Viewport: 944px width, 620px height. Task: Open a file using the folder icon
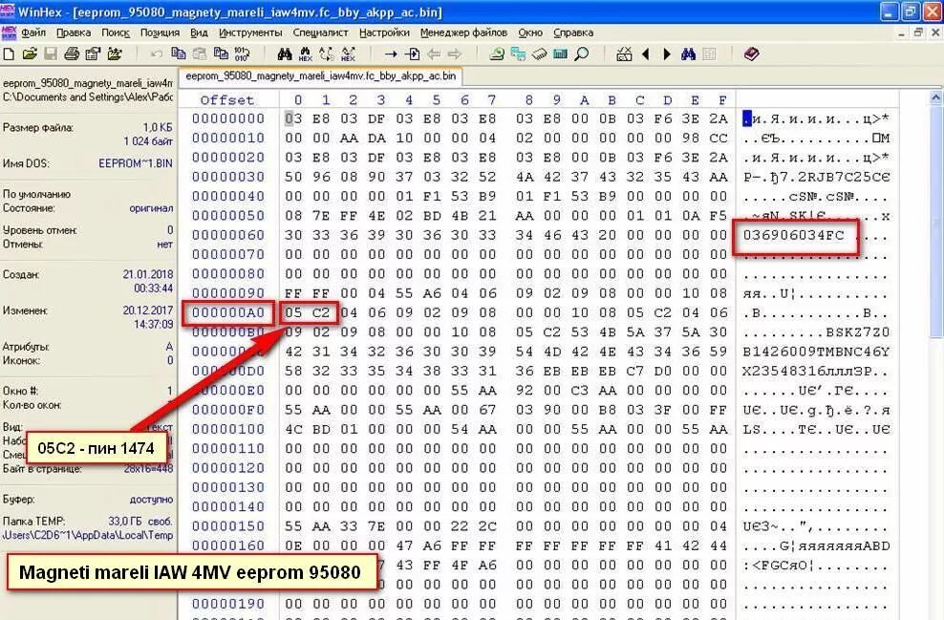[30, 54]
